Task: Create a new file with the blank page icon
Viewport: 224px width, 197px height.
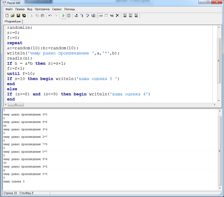Action: pos(7,15)
